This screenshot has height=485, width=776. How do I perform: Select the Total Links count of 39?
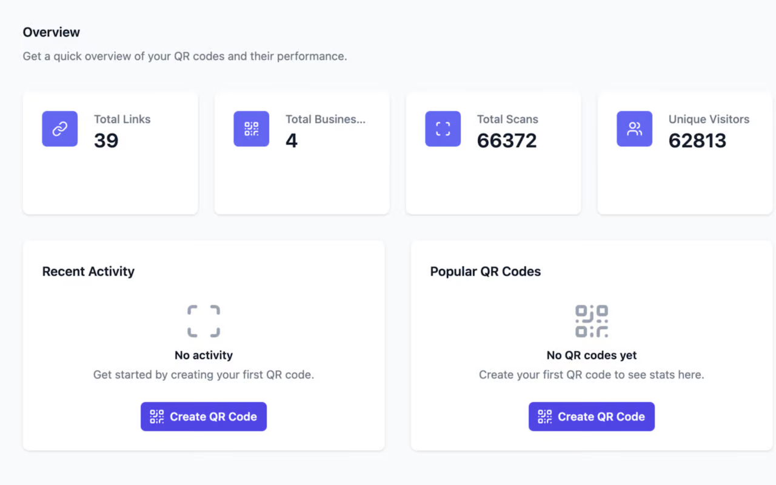(106, 141)
